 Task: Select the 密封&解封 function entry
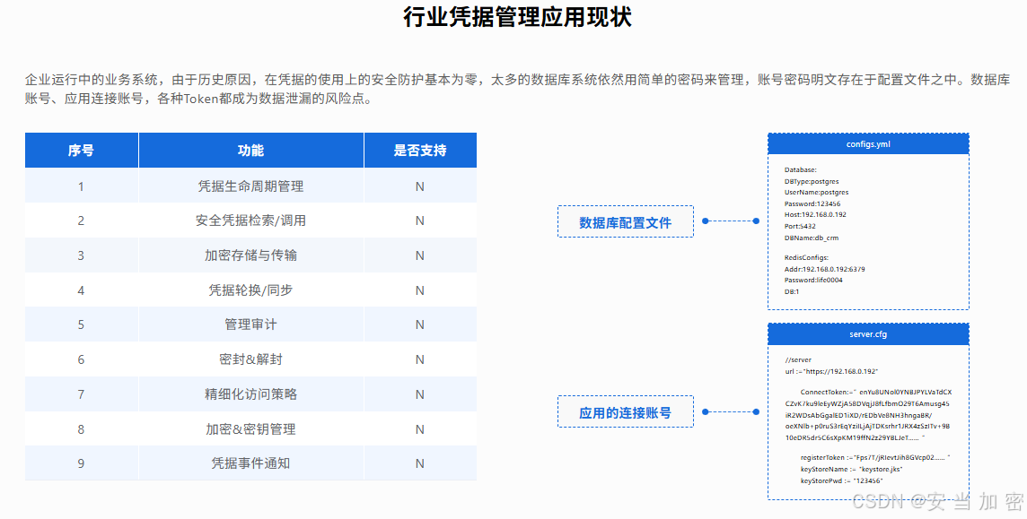[x=250, y=359]
